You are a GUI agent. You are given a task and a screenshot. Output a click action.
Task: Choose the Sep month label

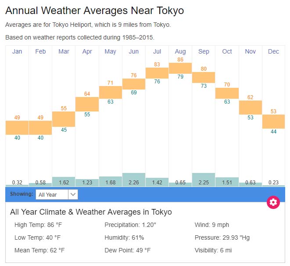[x=204, y=52]
